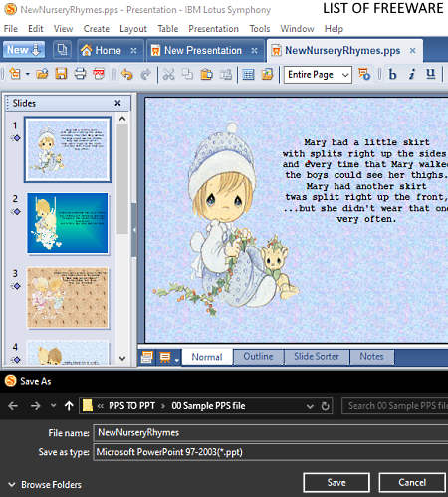This screenshot has width=448, height=497.
Task: Open the Table menu
Action: coord(168,29)
